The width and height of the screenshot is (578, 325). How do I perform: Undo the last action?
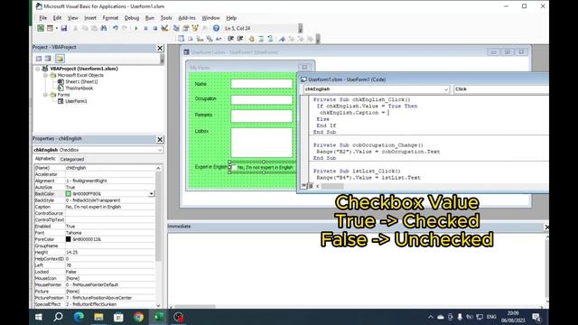115,28
